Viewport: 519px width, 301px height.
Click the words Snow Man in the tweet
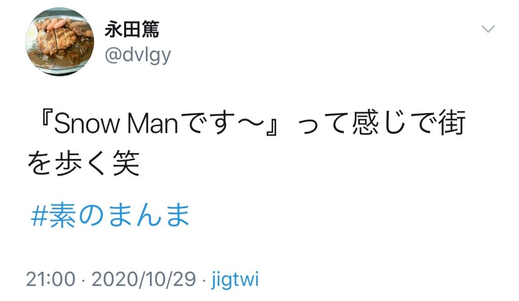tap(116, 123)
